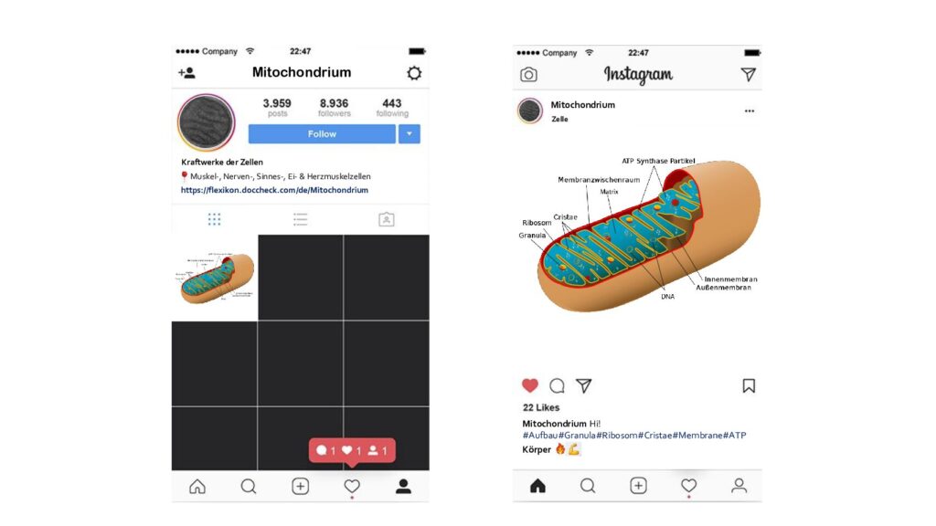
Task: Share the post with the send icon
Action: pyautogui.click(x=583, y=386)
